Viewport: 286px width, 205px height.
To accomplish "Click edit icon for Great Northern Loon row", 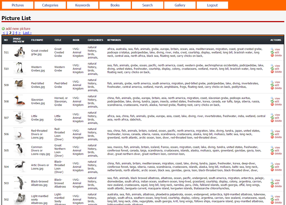I will 272,150.
